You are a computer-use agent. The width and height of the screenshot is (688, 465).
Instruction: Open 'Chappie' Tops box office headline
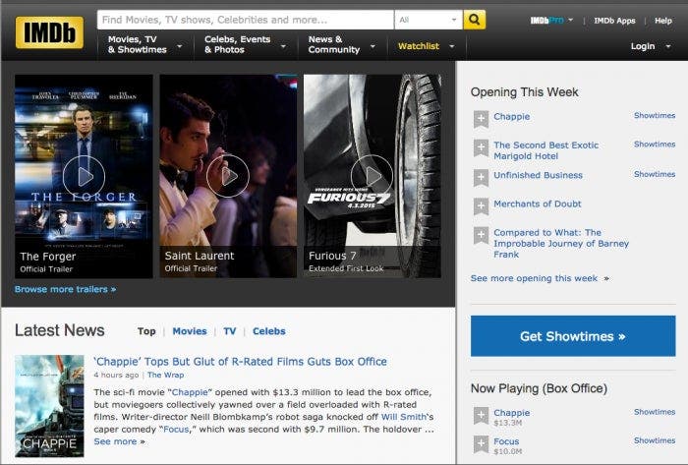click(241, 362)
